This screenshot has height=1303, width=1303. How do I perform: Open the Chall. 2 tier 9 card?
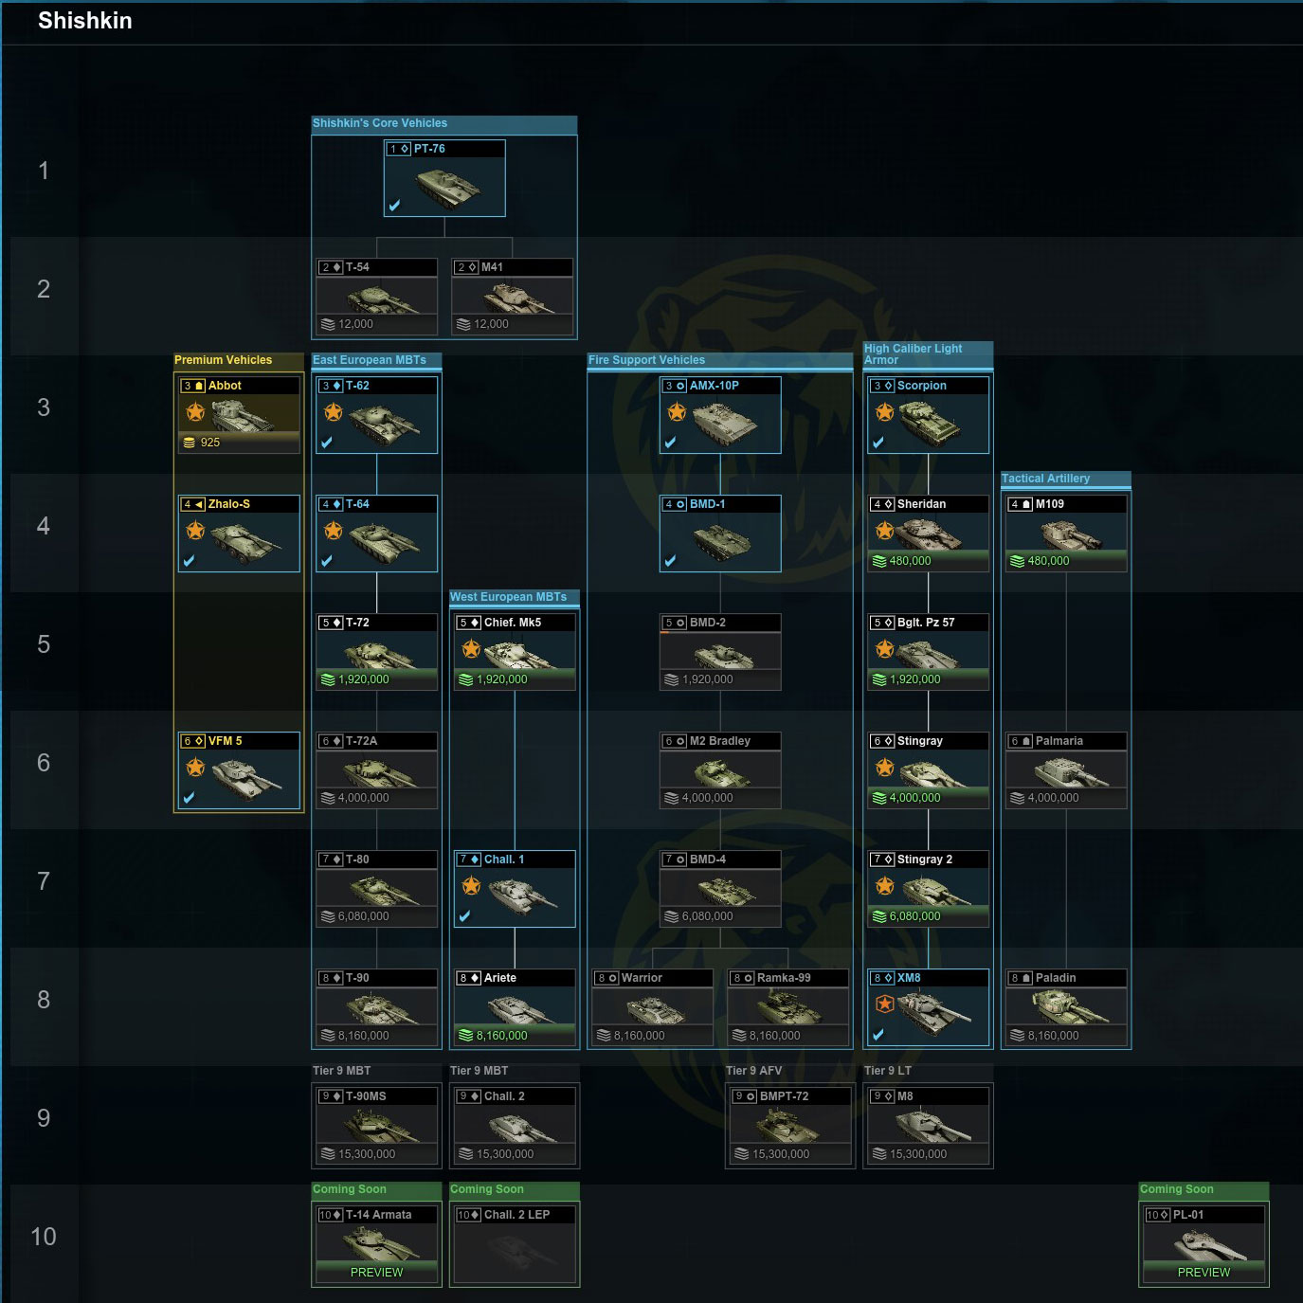[x=516, y=1126]
